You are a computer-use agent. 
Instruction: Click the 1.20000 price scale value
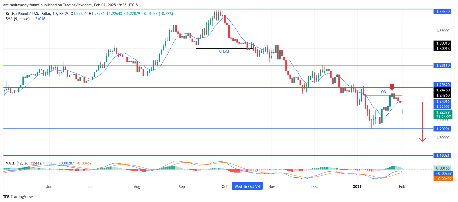click(x=443, y=138)
